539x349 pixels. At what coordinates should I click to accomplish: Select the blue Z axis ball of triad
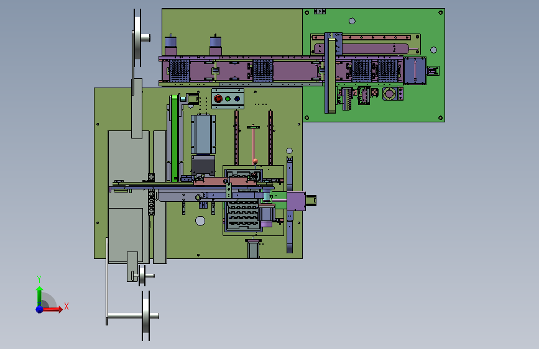pyautogui.click(x=40, y=309)
